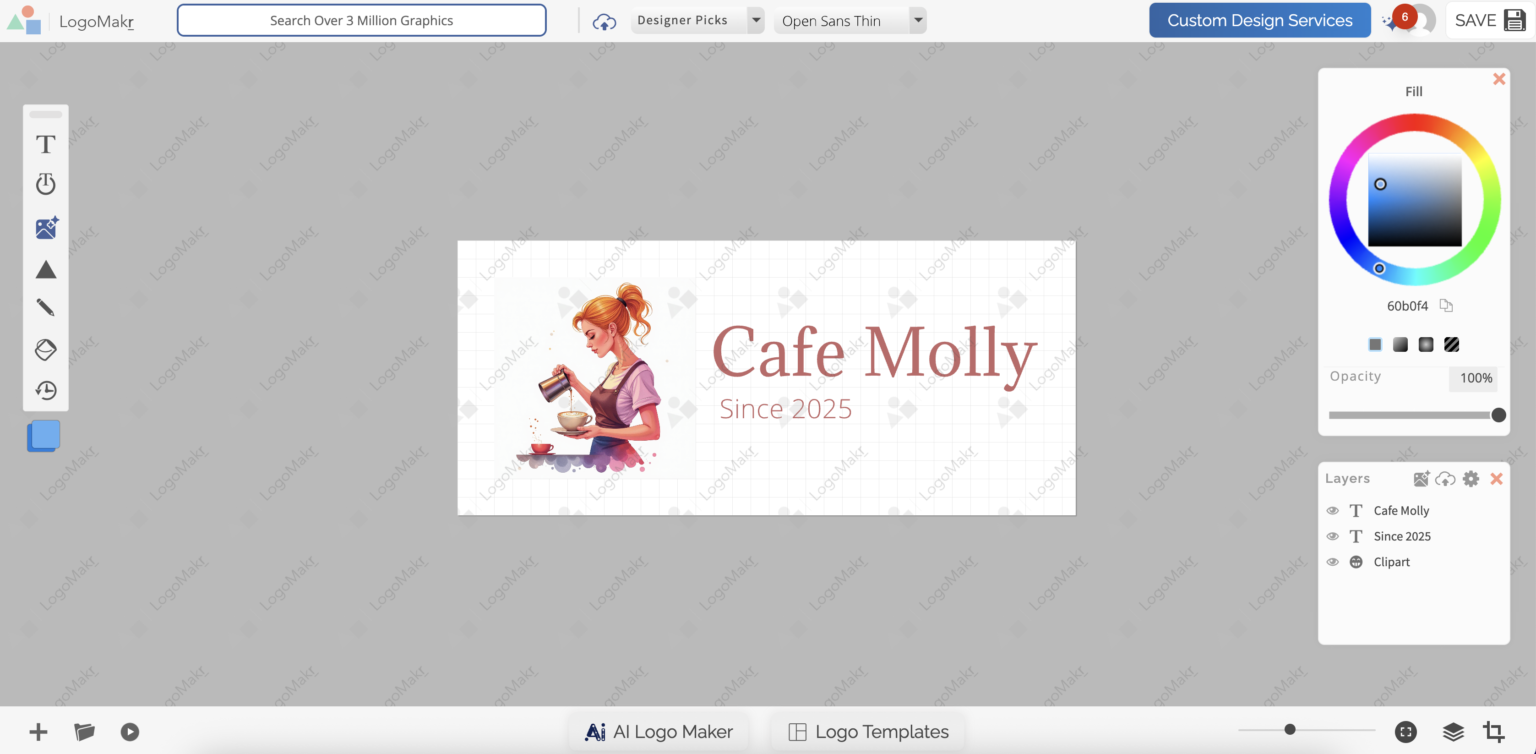Viewport: 1536px width, 754px height.
Task: Click the LogoMakr logo
Action: [71, 21]
